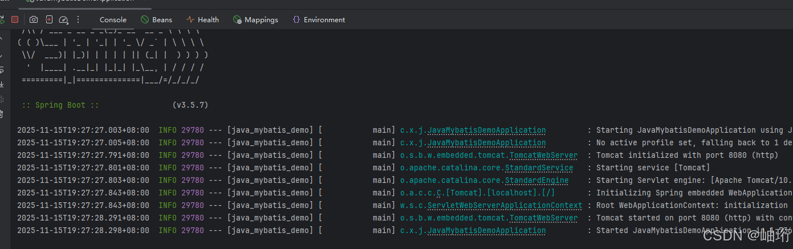This screenshot has width=793, height=249.
Task: Open the Health tab
Action: coord(202,19)
